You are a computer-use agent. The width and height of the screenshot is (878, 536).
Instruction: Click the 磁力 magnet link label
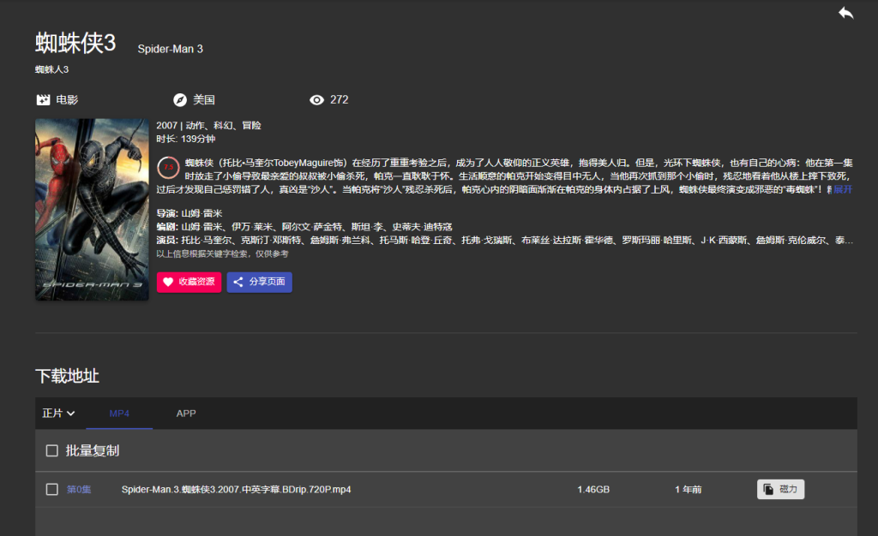click(x=788, y=489)
